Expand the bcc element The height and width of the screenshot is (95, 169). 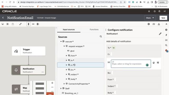click(66, 70)
